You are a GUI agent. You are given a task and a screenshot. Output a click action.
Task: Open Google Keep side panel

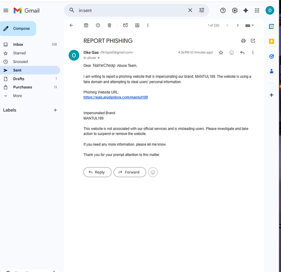click(271, 41)
